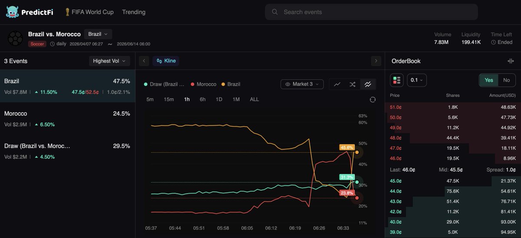
Task: Click the PredictFi mascot logo
Action: coord(12,12)
